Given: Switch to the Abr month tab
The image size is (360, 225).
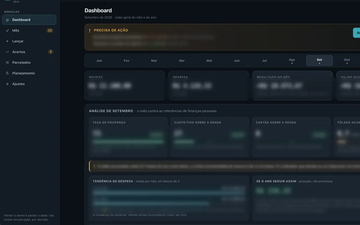Looking at the screenshot, I should pos(182,61).
